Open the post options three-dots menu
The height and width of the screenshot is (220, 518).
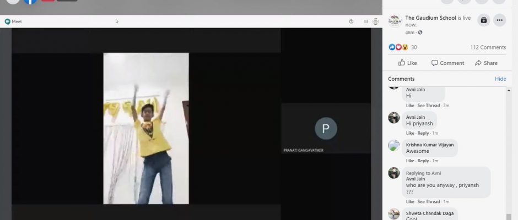coord(499,20)
